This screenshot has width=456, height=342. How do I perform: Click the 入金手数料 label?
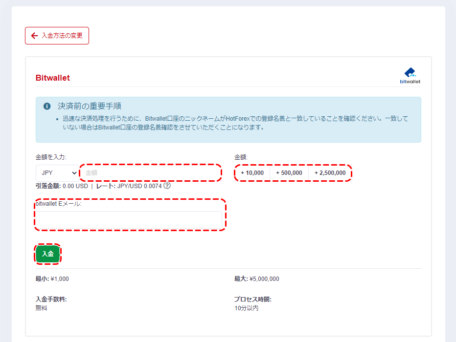pyautogui.click(x=51, y=299)
